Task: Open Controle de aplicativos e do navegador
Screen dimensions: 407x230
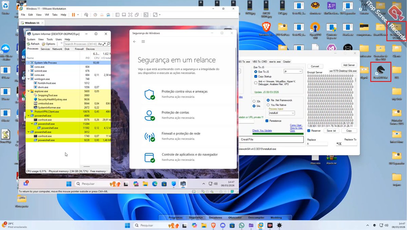Action: point(190,154)
